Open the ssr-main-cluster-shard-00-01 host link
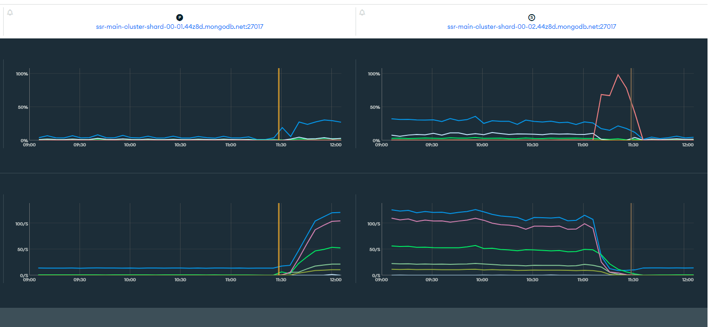Screen dimensions: 713x327 tap(180, 27)
